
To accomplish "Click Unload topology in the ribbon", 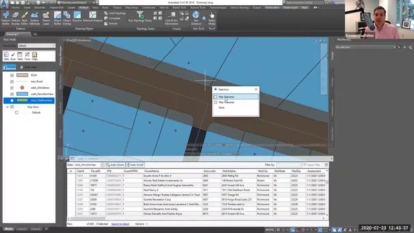I will [x=111, y=23].
